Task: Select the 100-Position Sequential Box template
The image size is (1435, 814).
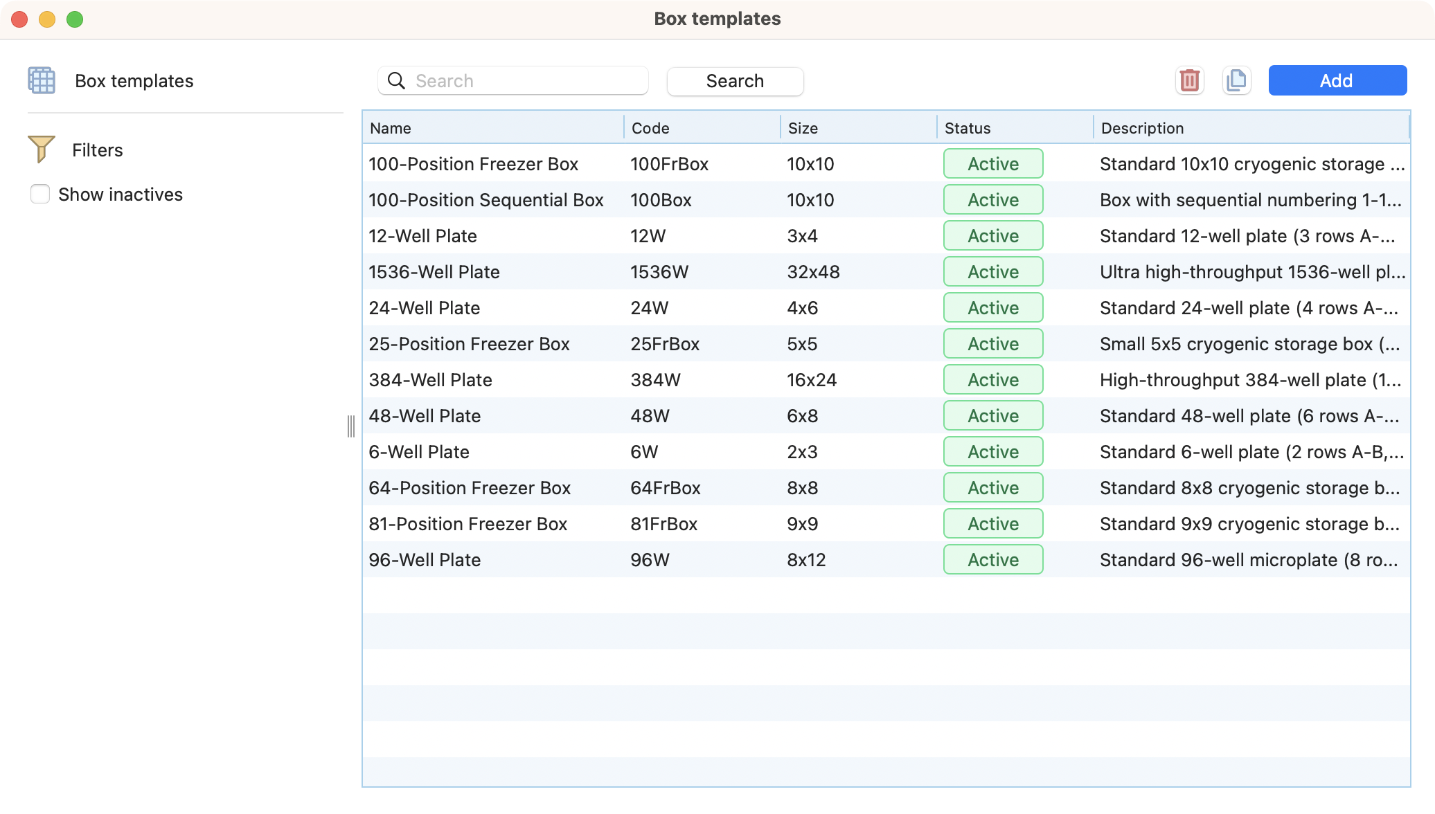Action: 485,200
